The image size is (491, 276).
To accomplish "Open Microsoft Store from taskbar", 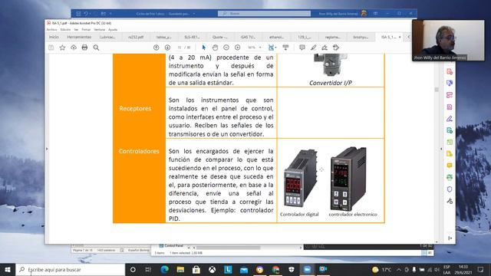I will (196, 269).
